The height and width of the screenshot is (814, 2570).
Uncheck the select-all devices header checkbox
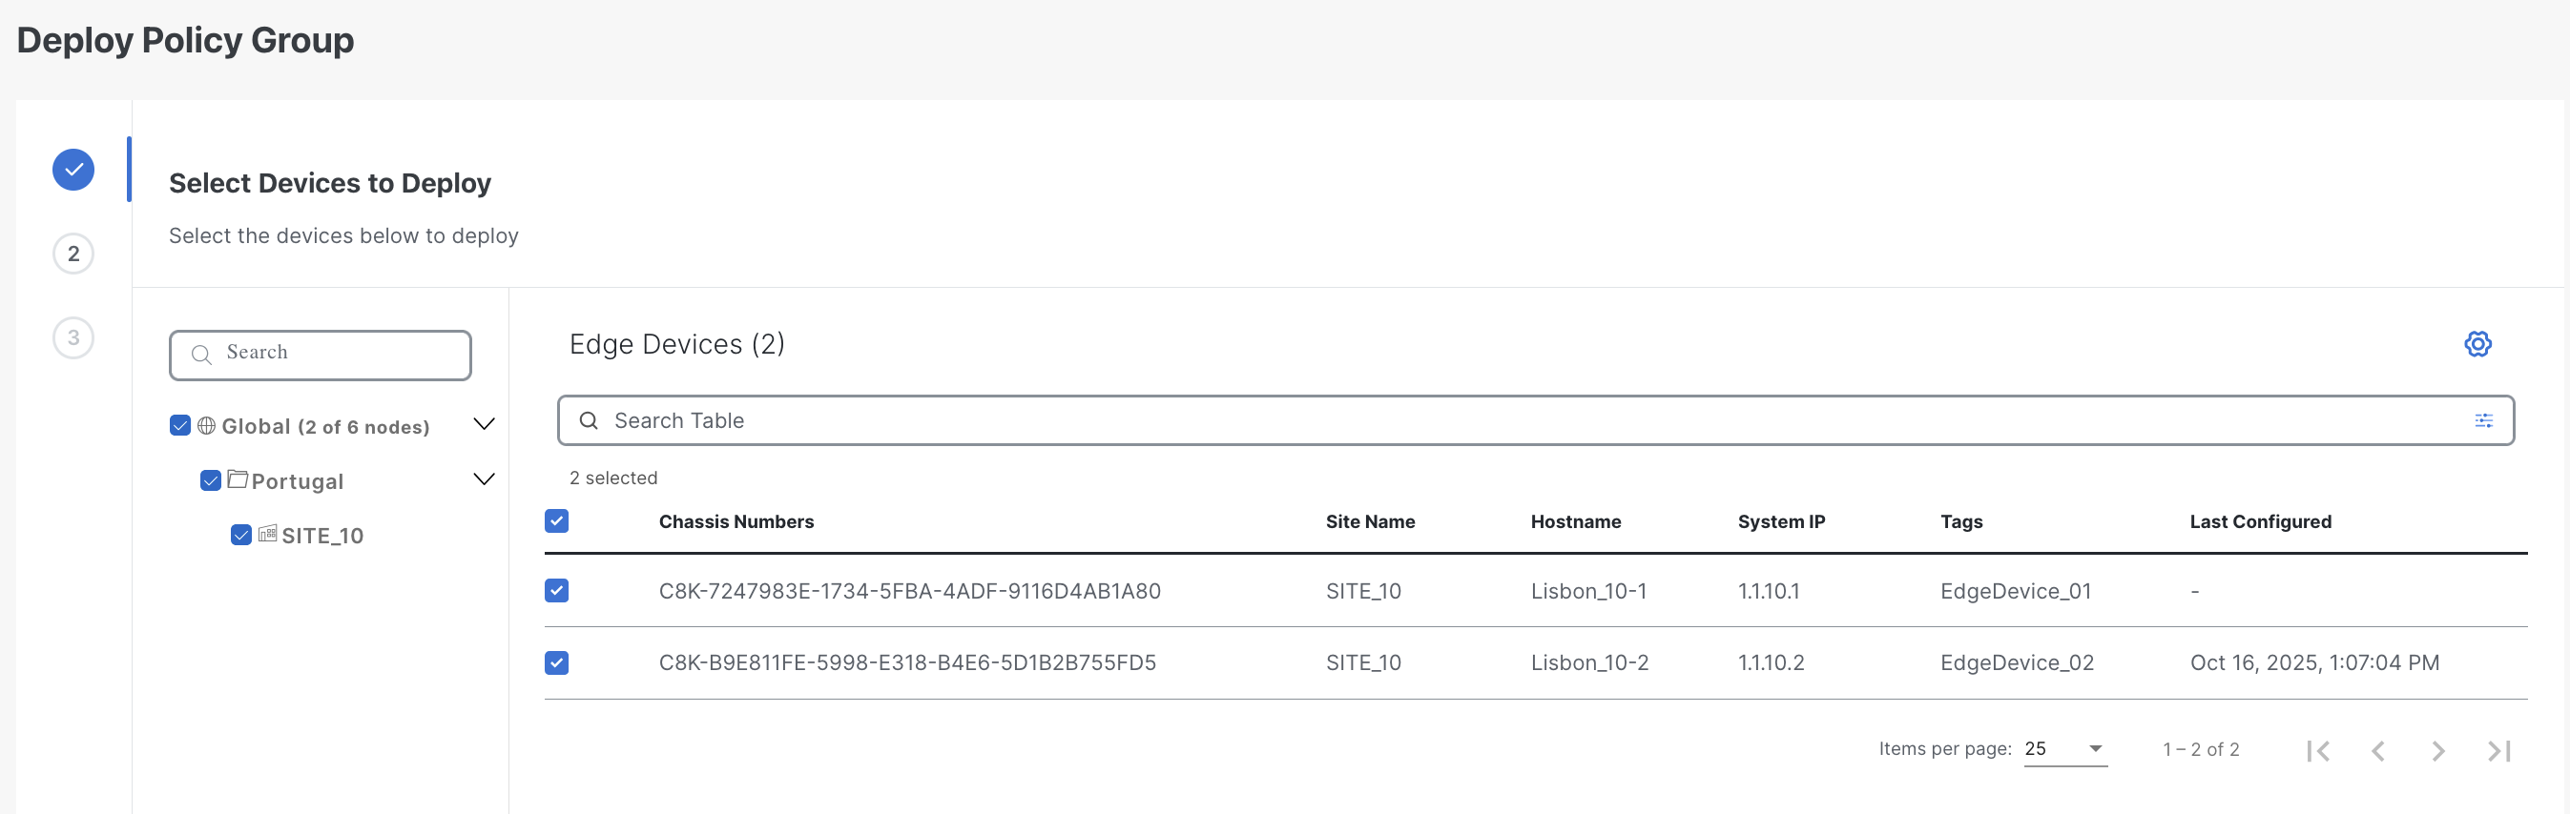(x=557, y=521)
